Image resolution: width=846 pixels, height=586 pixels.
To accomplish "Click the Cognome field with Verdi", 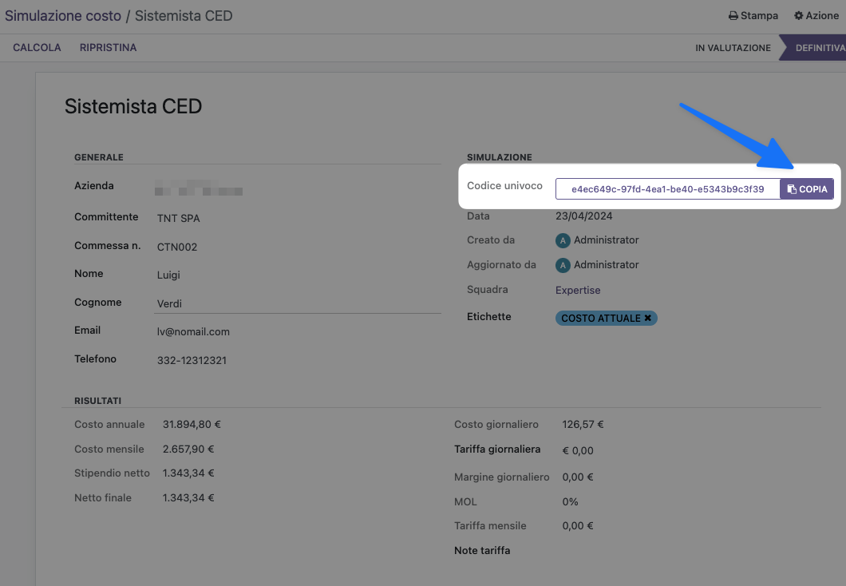I will point(298,303).
